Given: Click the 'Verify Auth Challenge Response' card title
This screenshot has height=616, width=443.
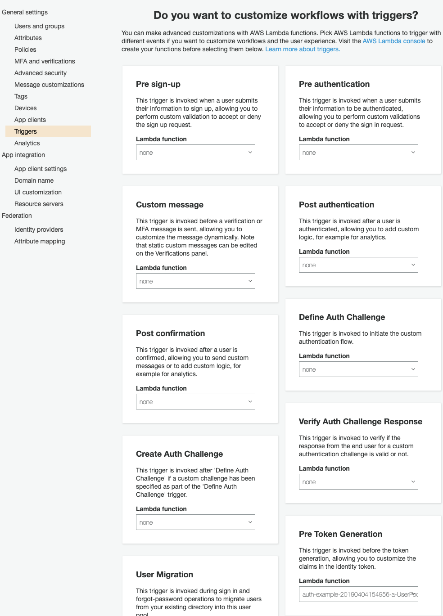Looking at the screenshot, I should pos(361,422).
